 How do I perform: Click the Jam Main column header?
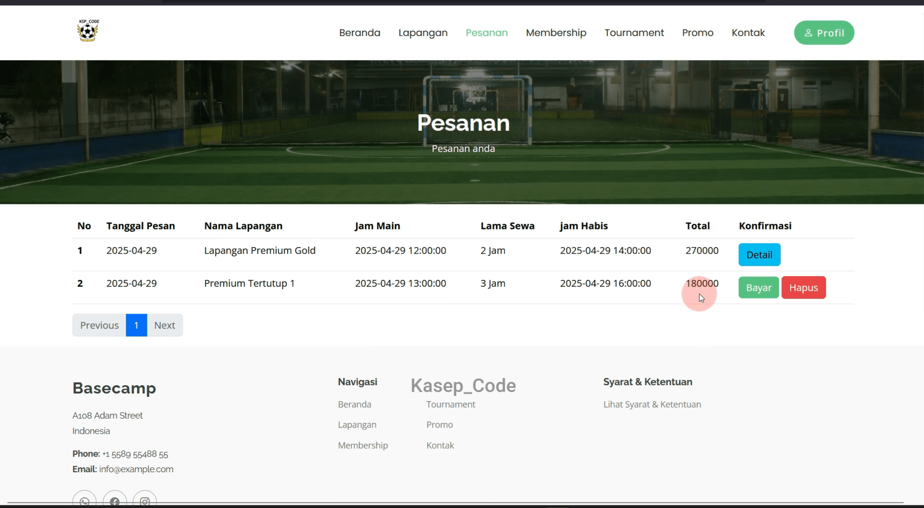377,226
